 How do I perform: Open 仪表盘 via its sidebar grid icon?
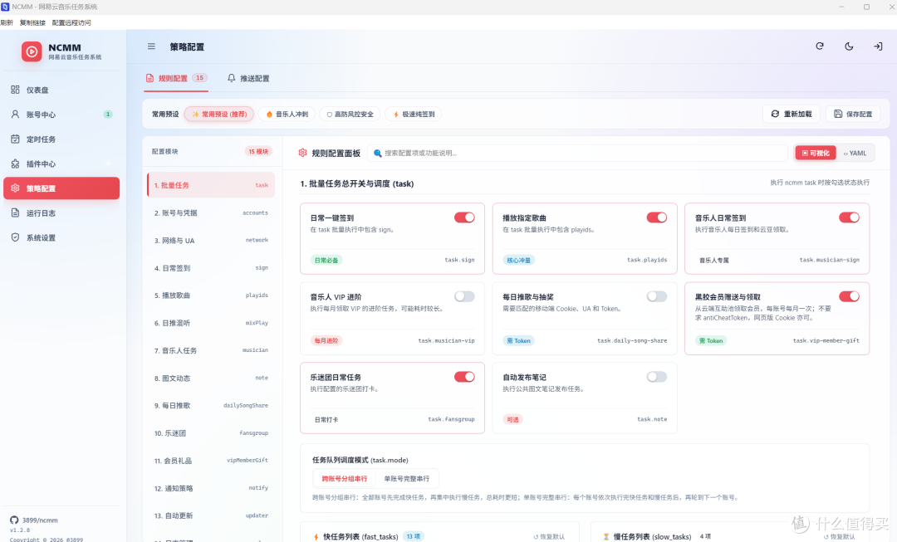(15, 90)
